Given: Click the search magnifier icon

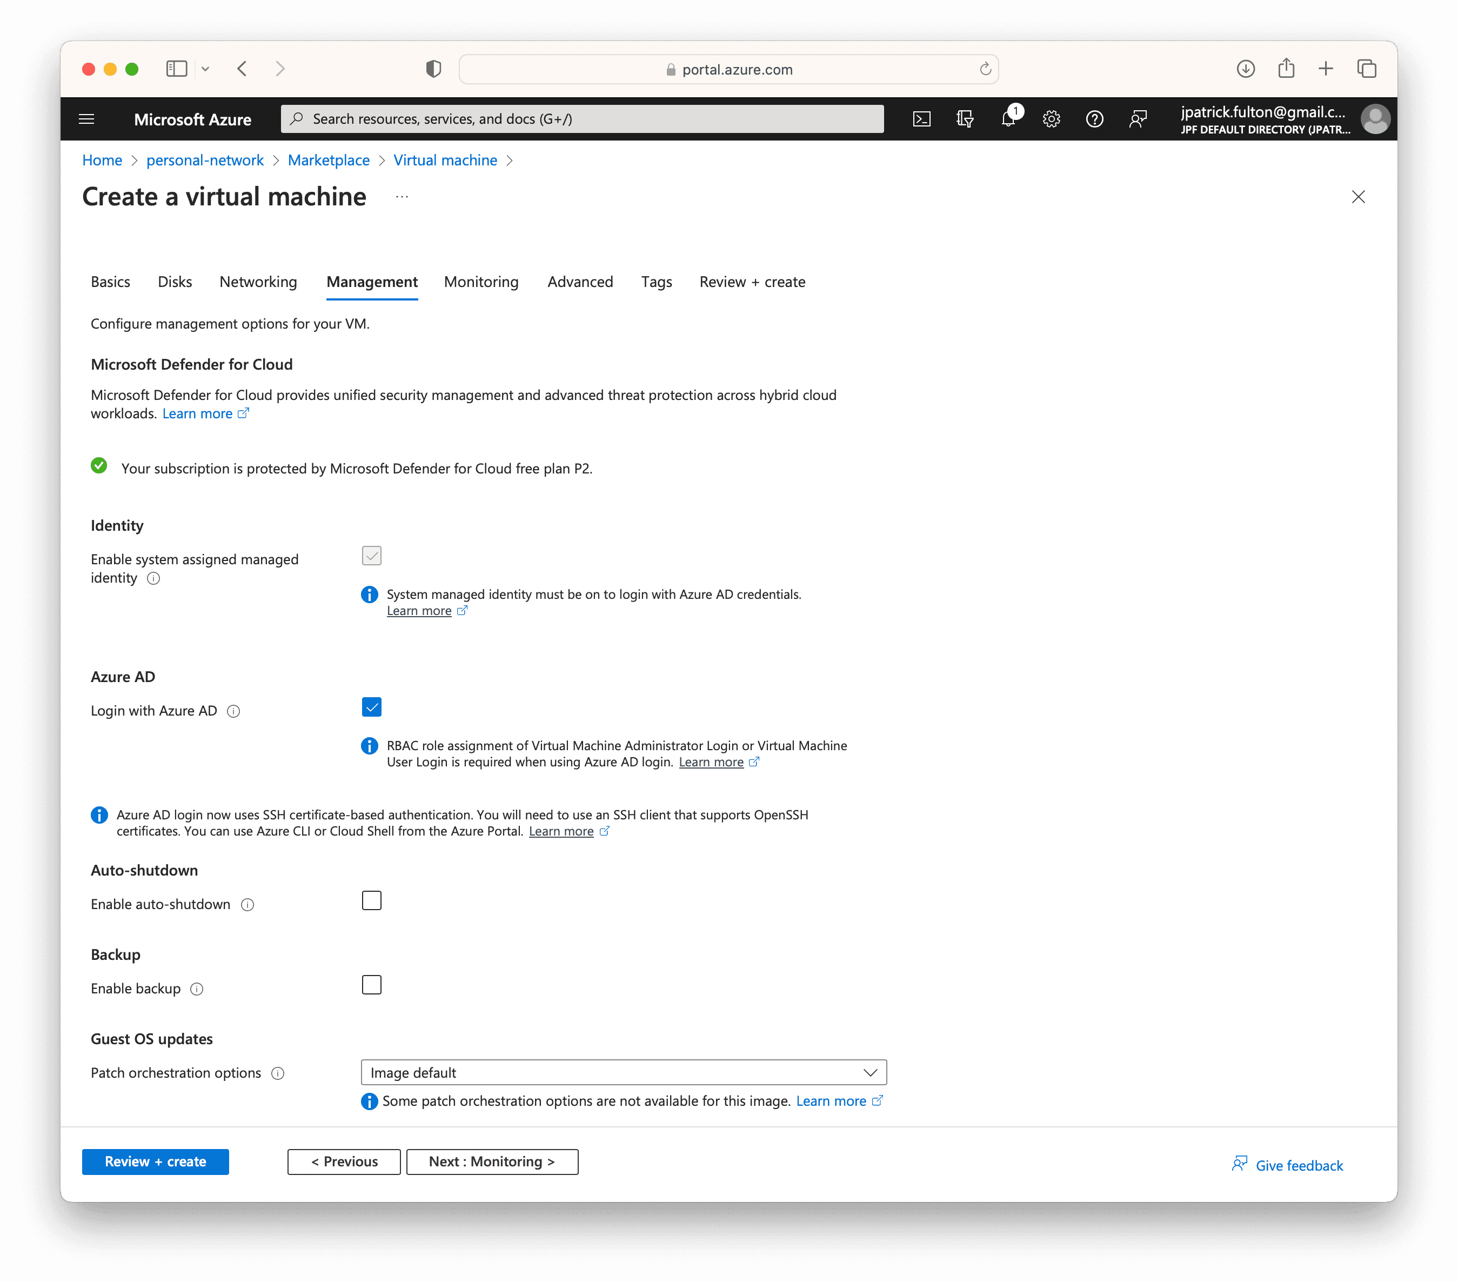Looking at the screenshot, I should tap(297, 118).
